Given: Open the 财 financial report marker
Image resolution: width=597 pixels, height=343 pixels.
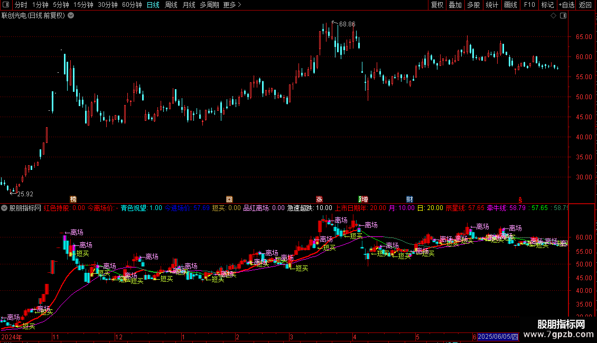Looking at the screenshot, I should coord(409,199).
